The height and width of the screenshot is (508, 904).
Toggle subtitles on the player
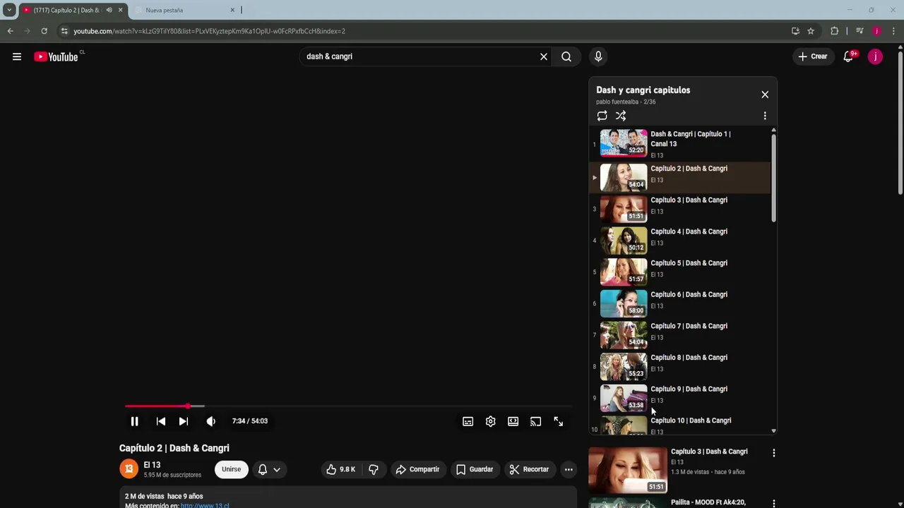click(x=468, y=421)
